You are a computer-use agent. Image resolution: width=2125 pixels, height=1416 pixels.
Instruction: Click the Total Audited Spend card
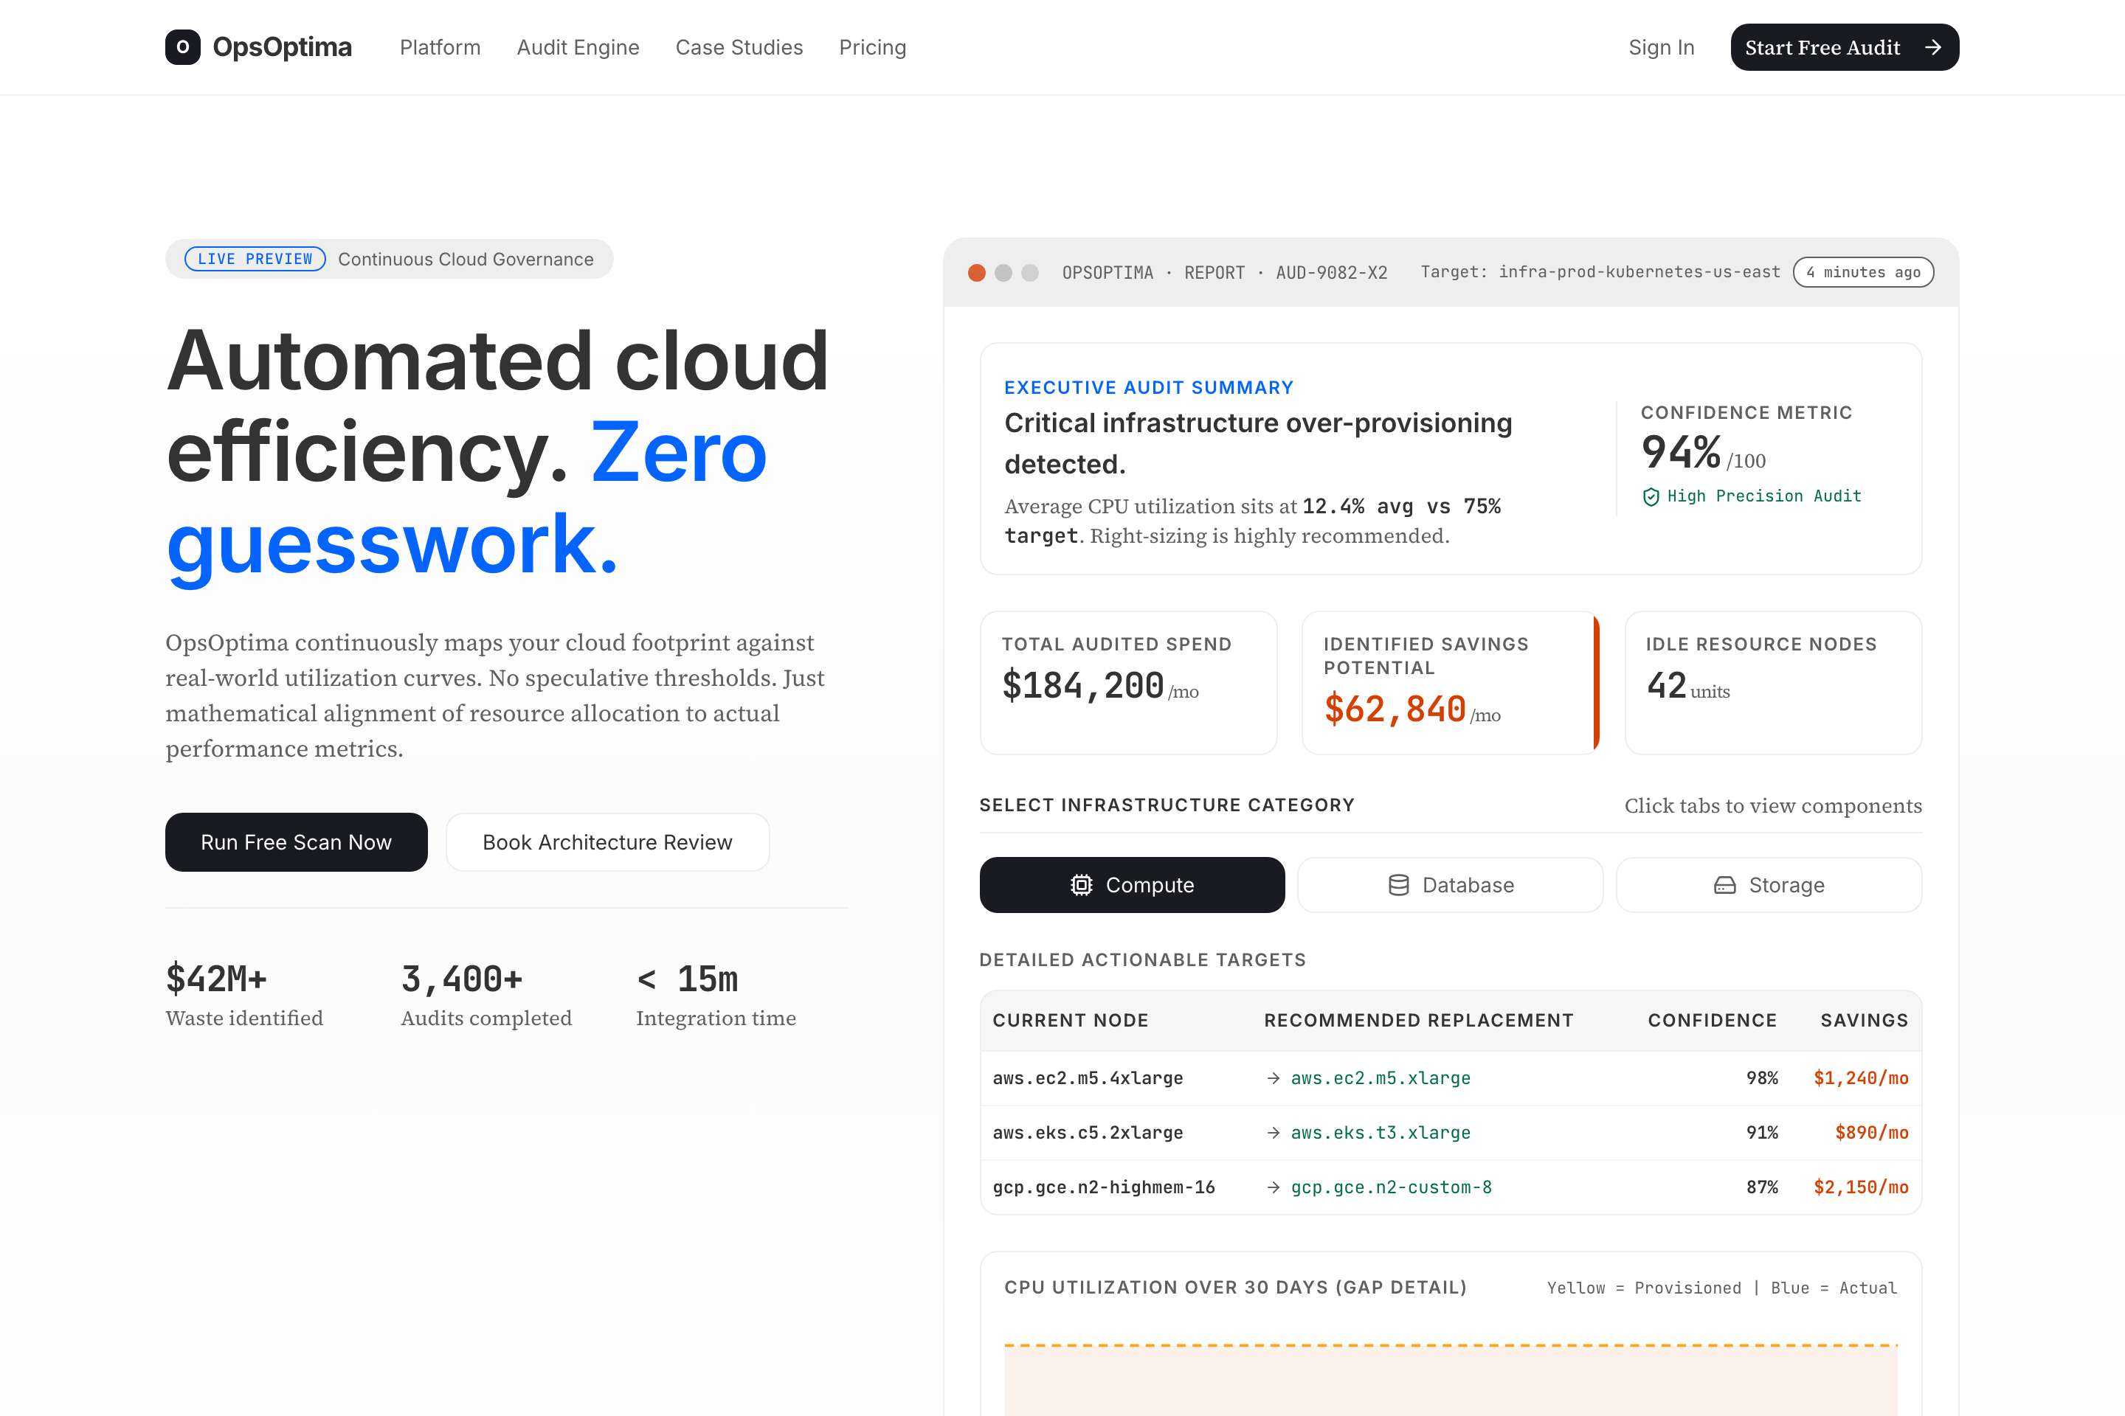[1128, 683]
